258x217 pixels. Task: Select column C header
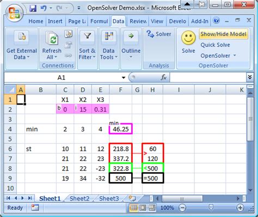(65, 90)
